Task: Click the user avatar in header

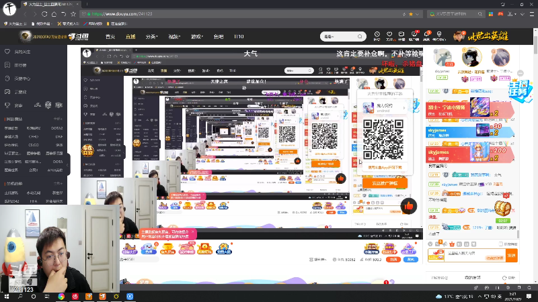Action: pos(459,36)
